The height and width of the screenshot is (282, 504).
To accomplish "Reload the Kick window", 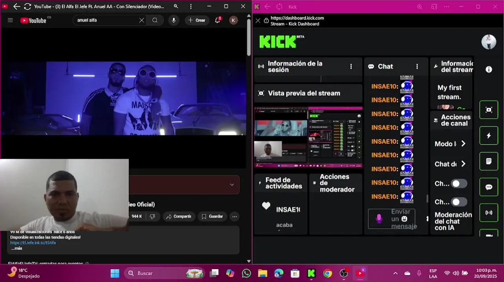I will [x=279, y=7].
